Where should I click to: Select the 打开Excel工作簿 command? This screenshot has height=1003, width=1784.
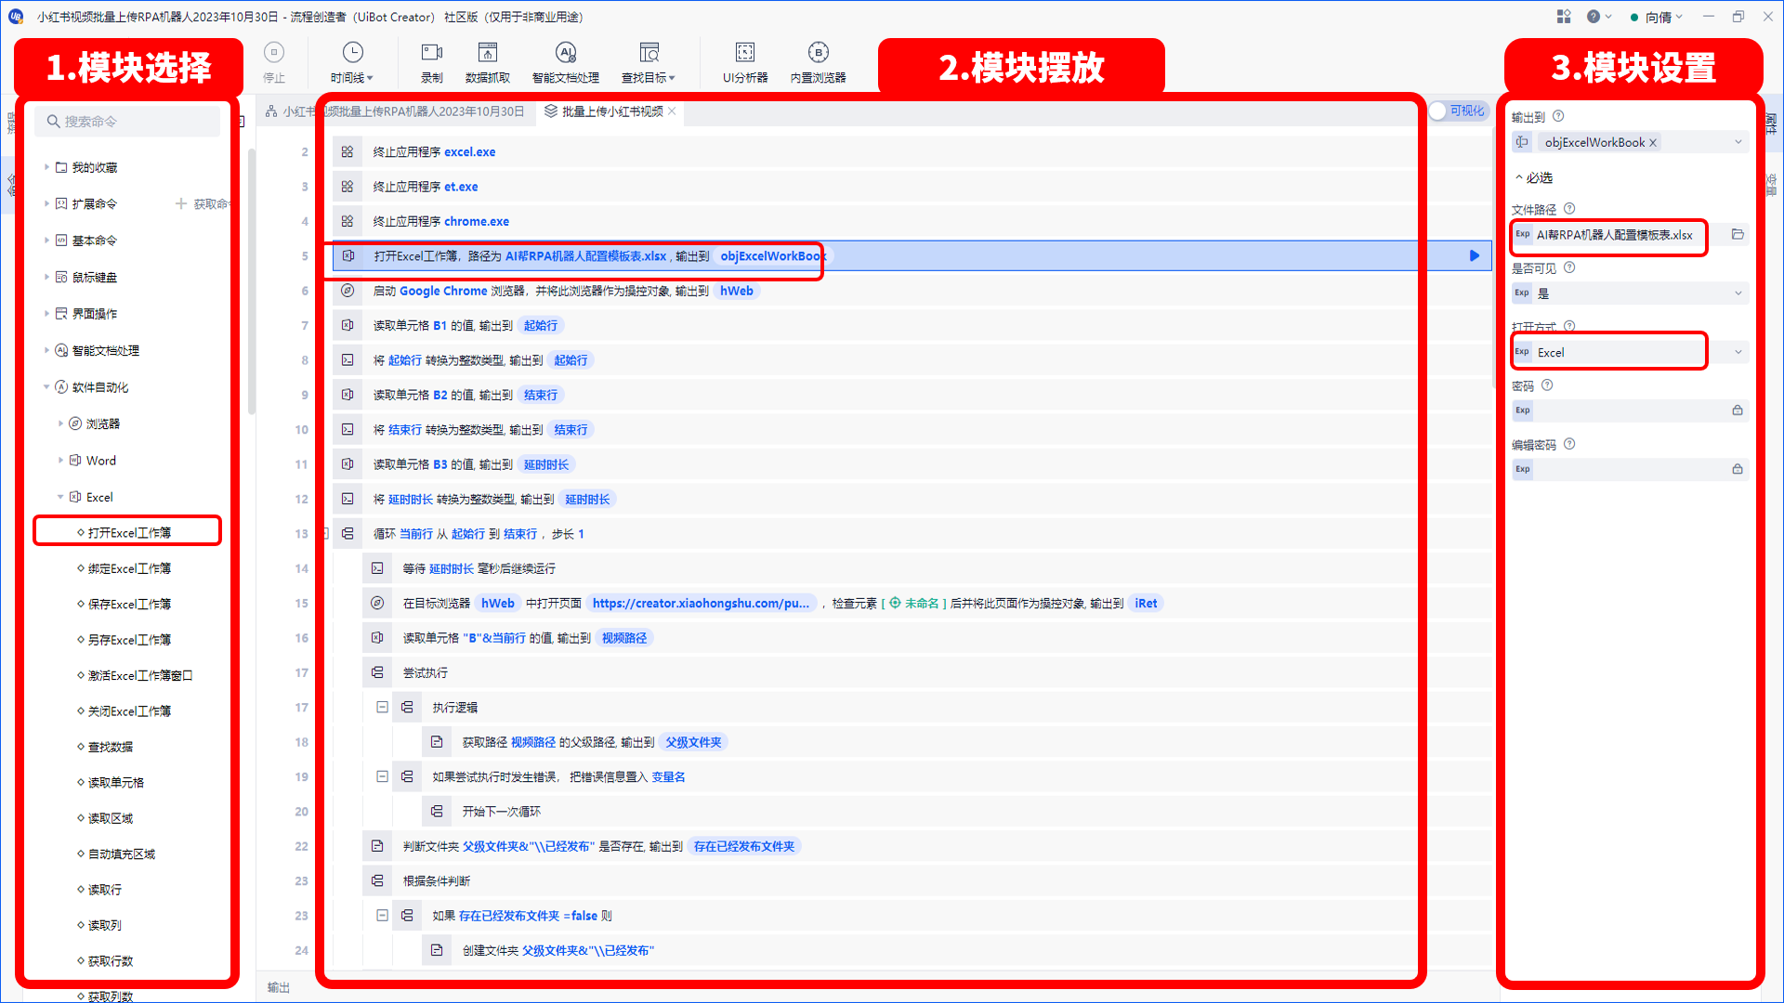(129, 533)
